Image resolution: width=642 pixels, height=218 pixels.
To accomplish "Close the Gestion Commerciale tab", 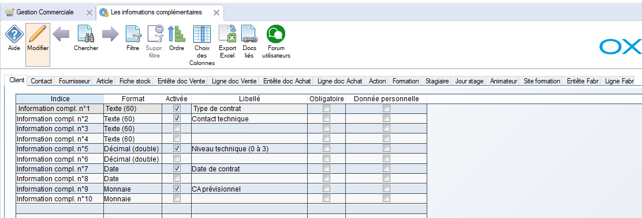I will [x=89, y=13].
